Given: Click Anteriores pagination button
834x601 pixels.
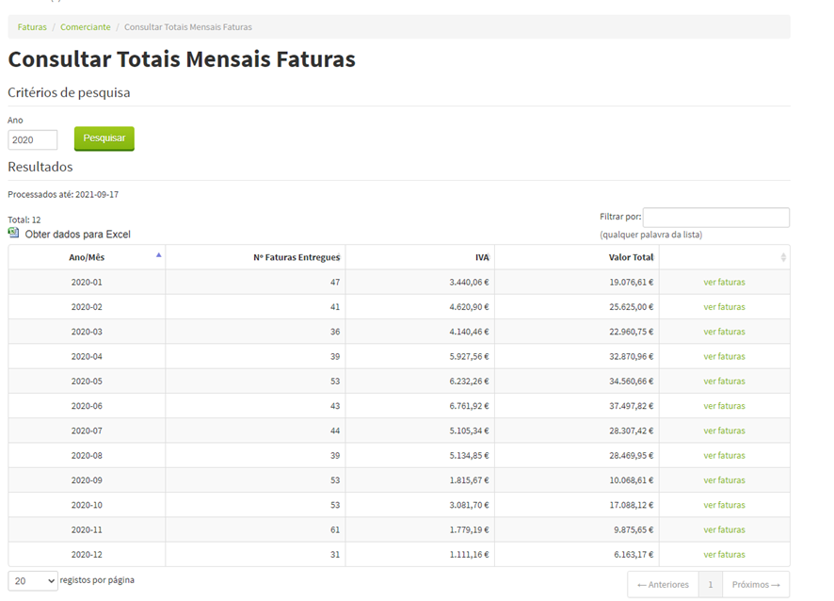Looking at the screenshot, I should [663, 585].
